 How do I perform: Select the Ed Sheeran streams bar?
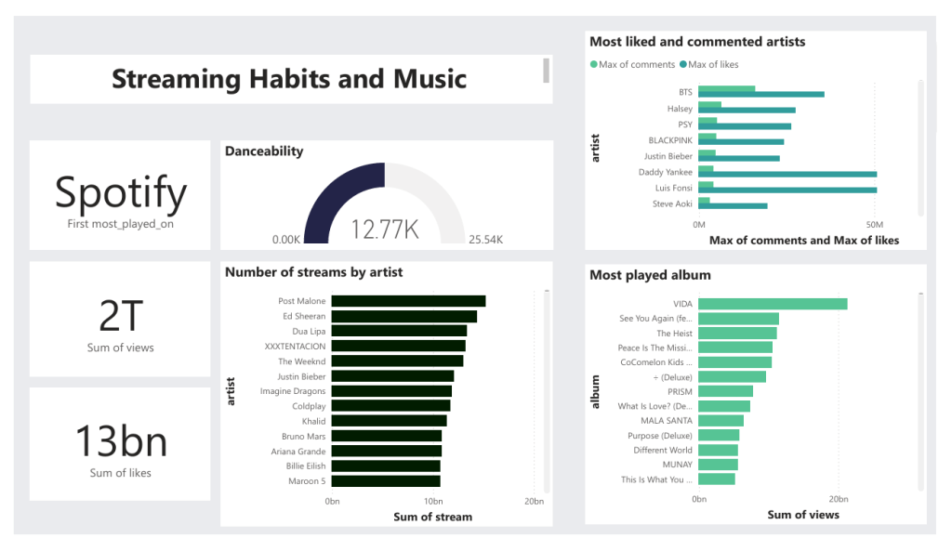pos(403,316)
